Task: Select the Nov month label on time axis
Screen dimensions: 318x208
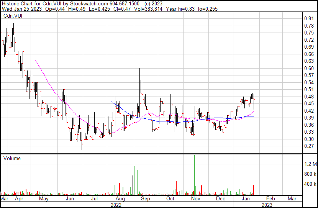Action: point(195,199)
